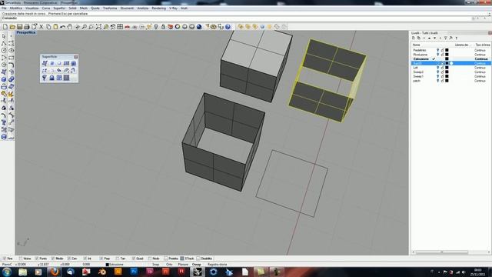Toggle the Perp osnap checkbox
This screenshot has width=492, height=277.
101,259
